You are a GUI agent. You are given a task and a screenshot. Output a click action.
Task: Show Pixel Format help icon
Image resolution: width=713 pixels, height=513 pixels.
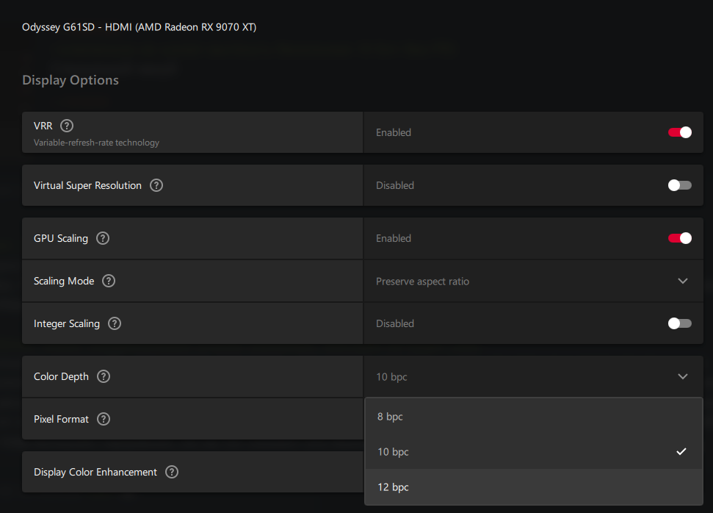point(104,419)
